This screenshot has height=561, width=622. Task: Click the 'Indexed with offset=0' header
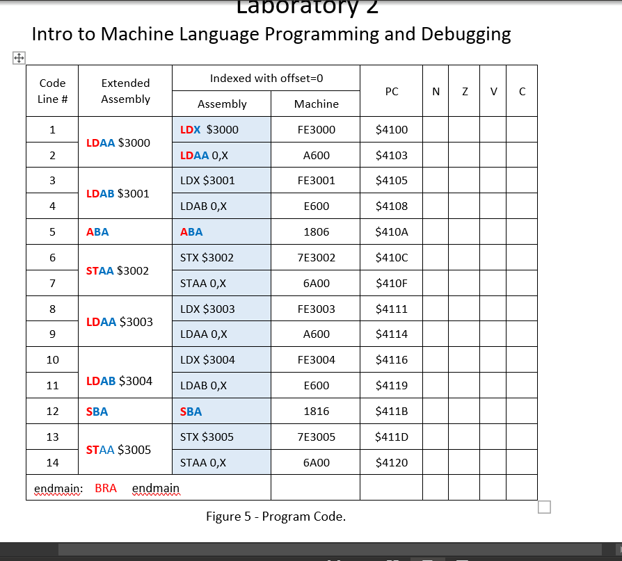[x=266, y=78]
